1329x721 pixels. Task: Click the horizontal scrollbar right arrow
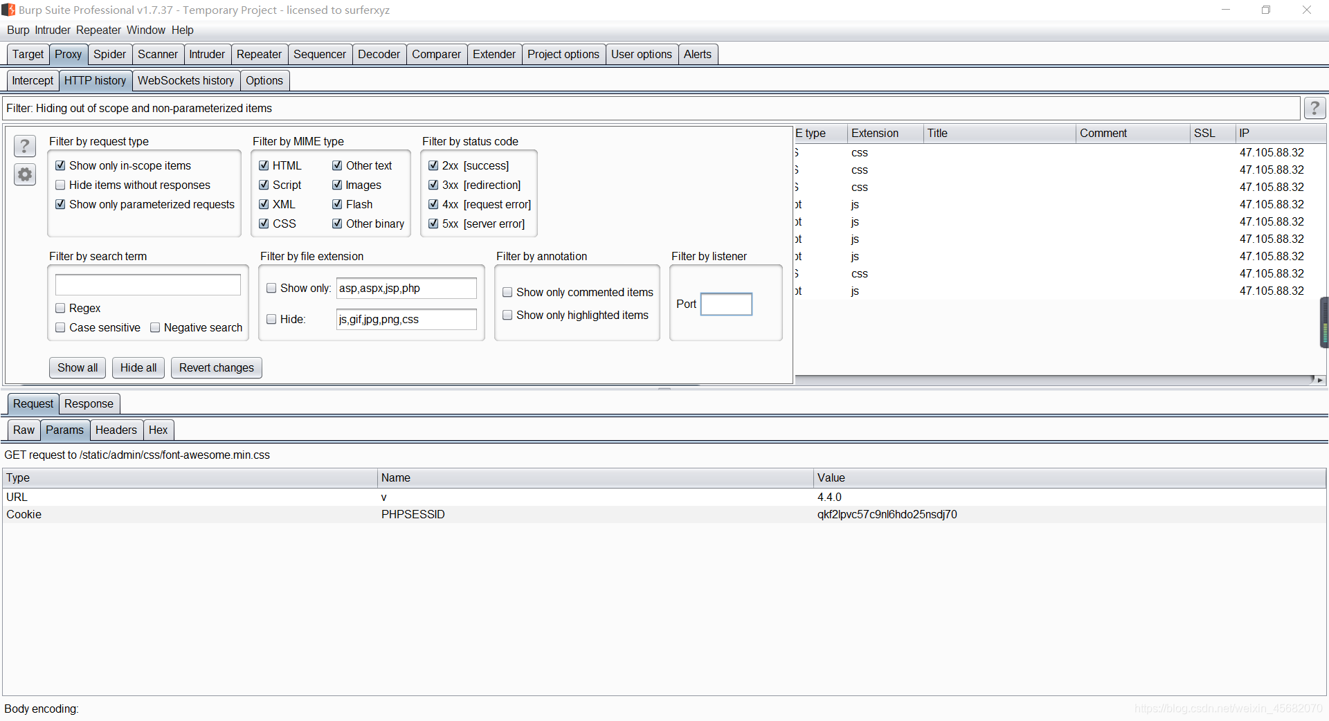[1319, 380]
